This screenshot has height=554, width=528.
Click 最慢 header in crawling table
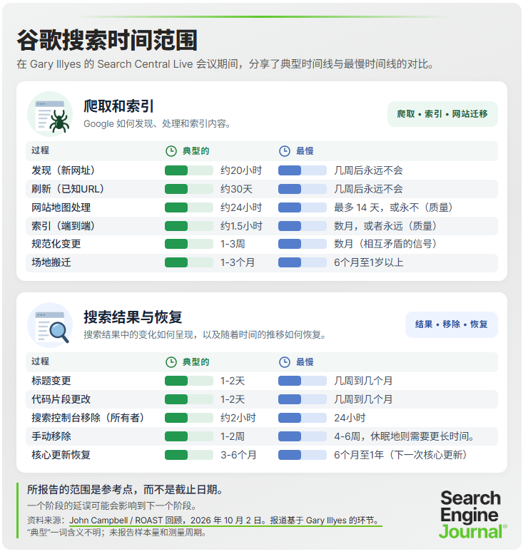coord(305,151)
